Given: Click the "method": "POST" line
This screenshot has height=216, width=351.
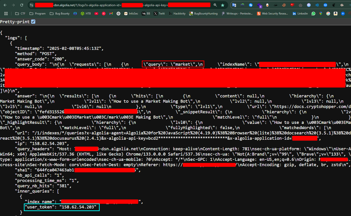Looking at the screenshot, I should pyautogui.click(x=36, y=54).
